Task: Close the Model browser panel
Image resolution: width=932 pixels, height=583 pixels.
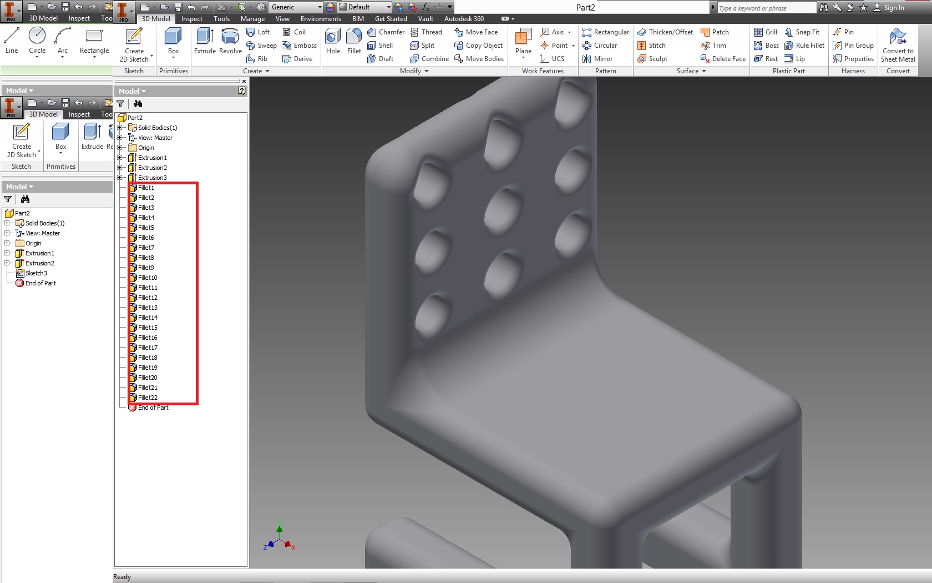Action: 244,81
